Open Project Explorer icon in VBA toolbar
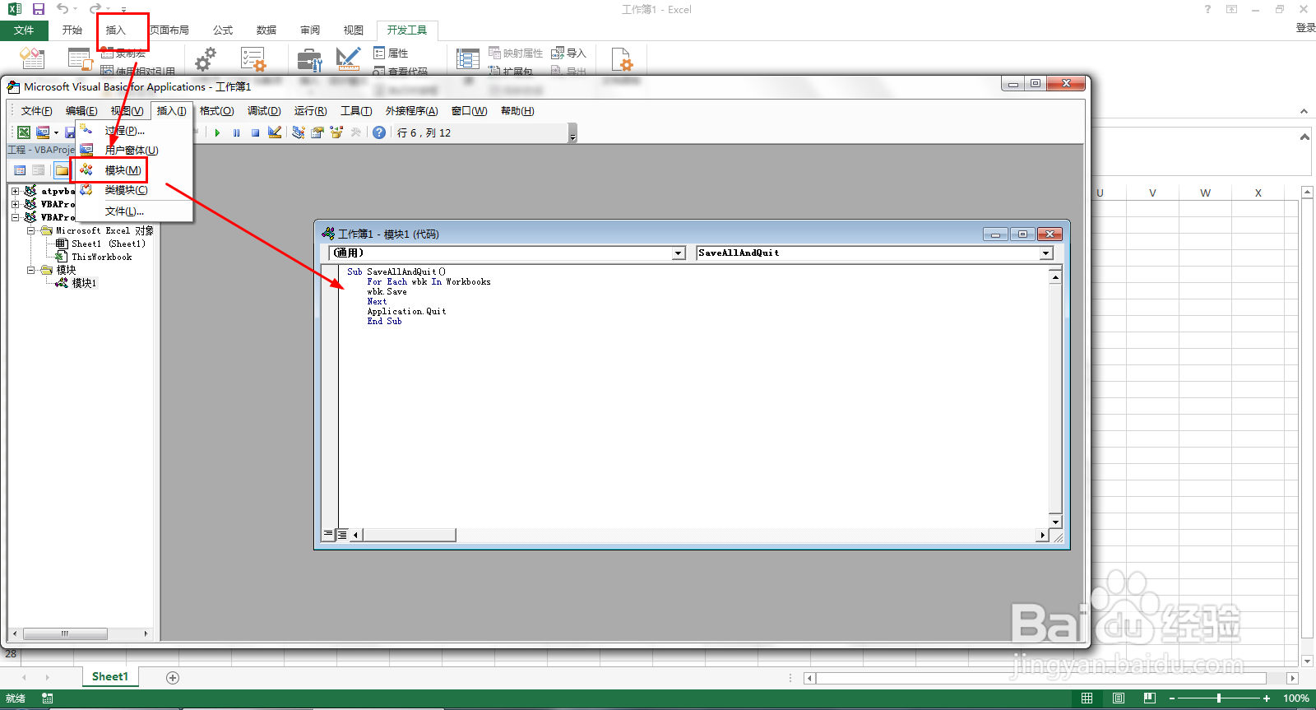 click(x=298, y=132)
